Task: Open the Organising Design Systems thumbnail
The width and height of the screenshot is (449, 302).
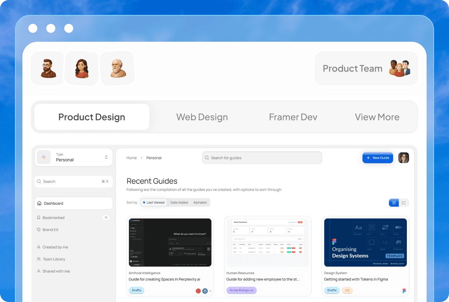Action: coord(366,242)
